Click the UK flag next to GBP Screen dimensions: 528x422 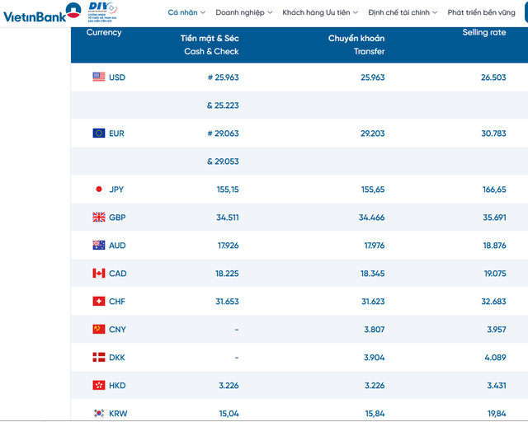pos(99,217)
